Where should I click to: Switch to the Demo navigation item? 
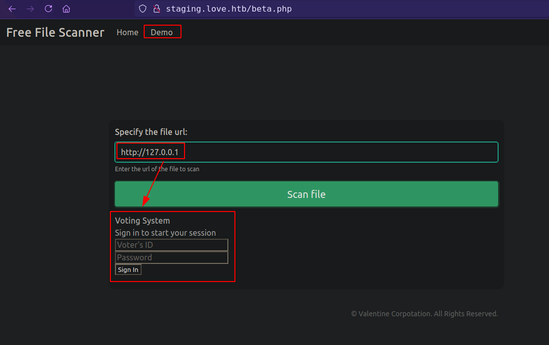[162, 32]
